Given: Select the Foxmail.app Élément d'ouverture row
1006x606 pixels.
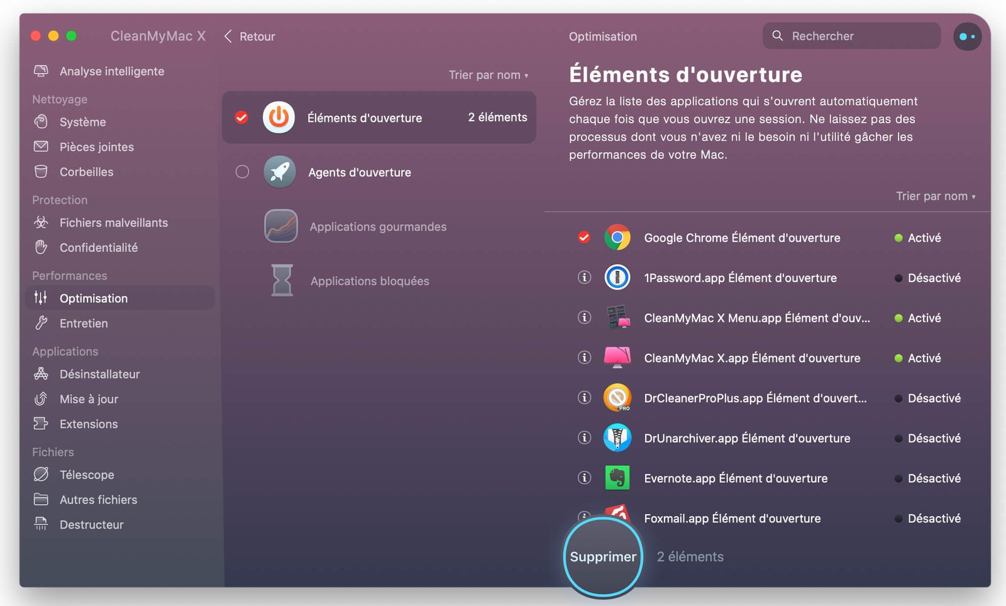Looking at the screenshot, I should point(767,518).
